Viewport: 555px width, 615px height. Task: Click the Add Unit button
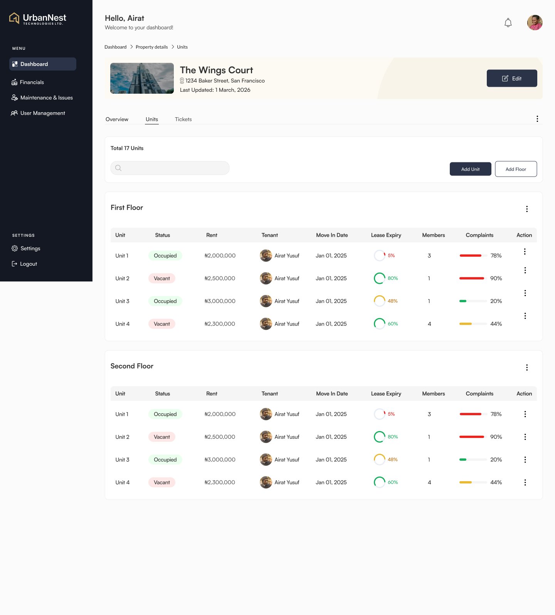470,169
